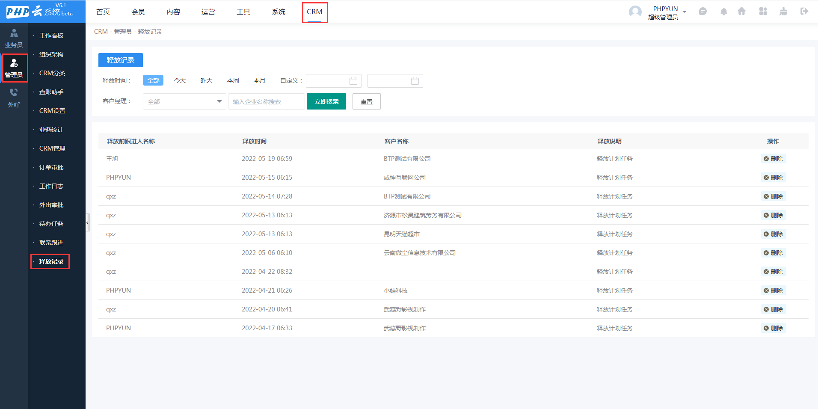Viewport: 818px width, 409px height.
Task: Open the 运营 top menu
Action: (208, 12)
